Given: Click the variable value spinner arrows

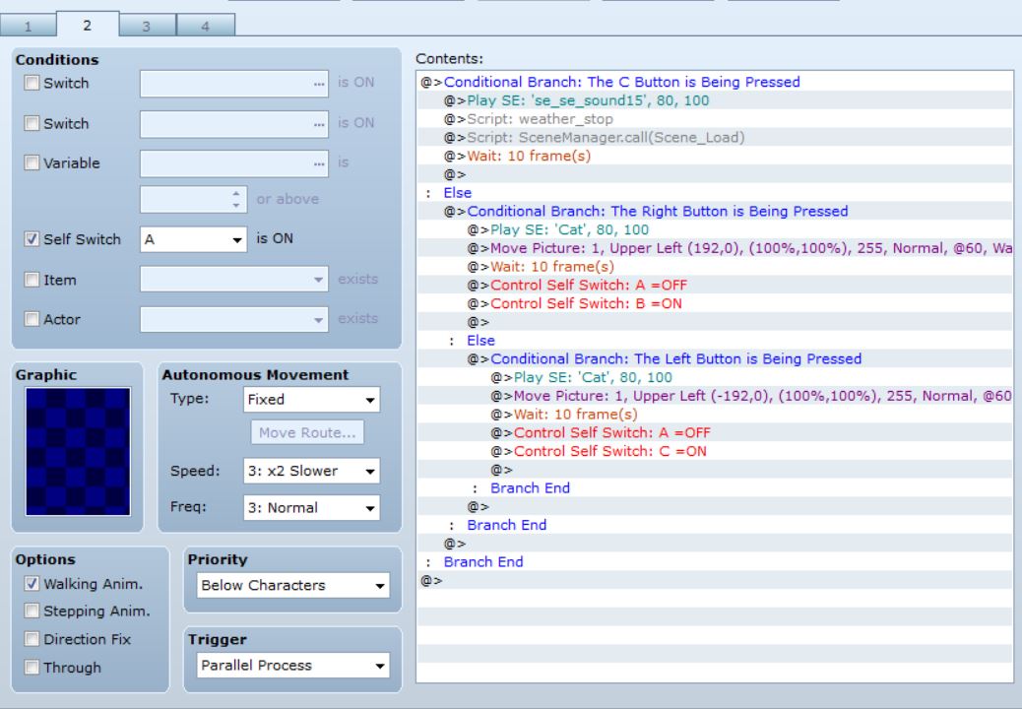Looking at the screenshot, I should 236,199.
